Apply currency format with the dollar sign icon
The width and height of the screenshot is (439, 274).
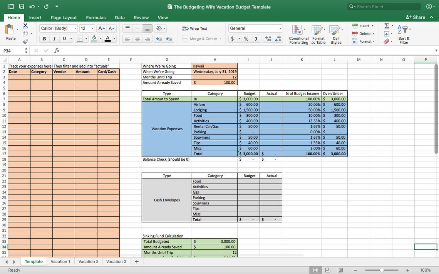click(231, 38)
